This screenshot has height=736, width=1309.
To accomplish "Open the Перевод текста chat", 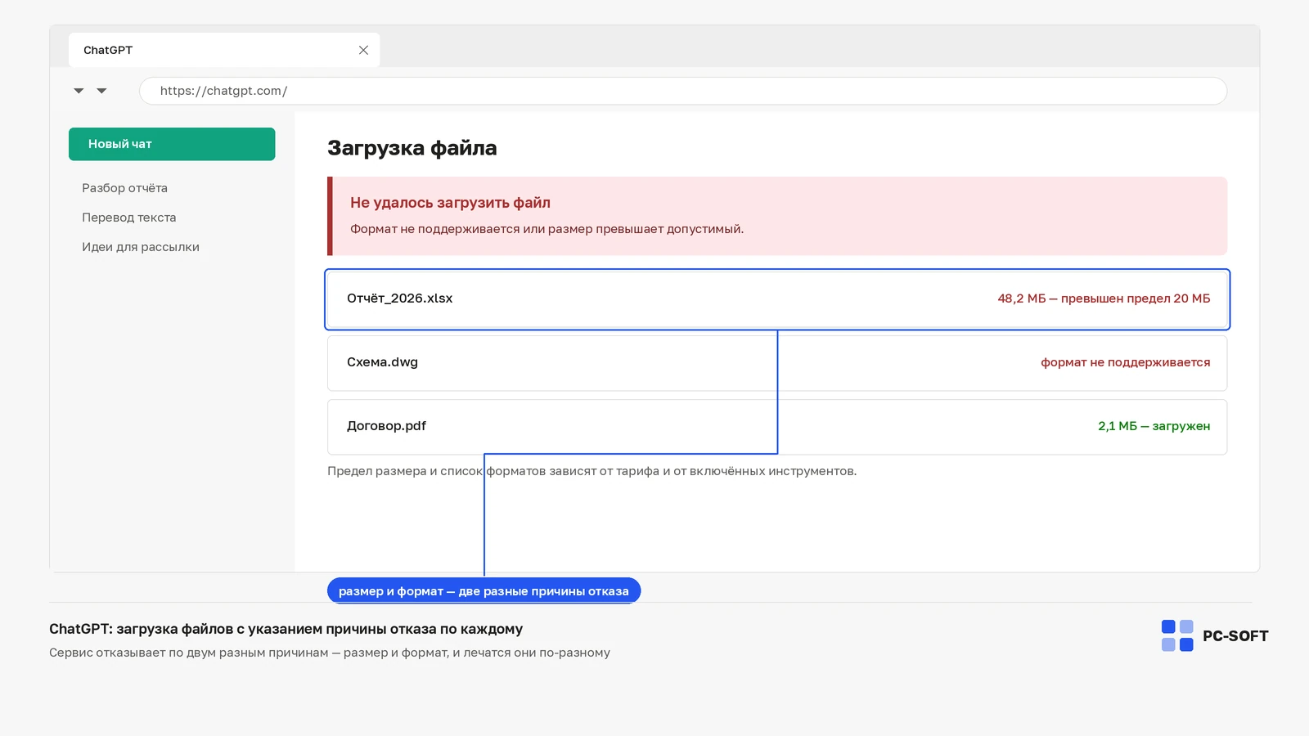I will pyautogui.click(x=129, y=218).
